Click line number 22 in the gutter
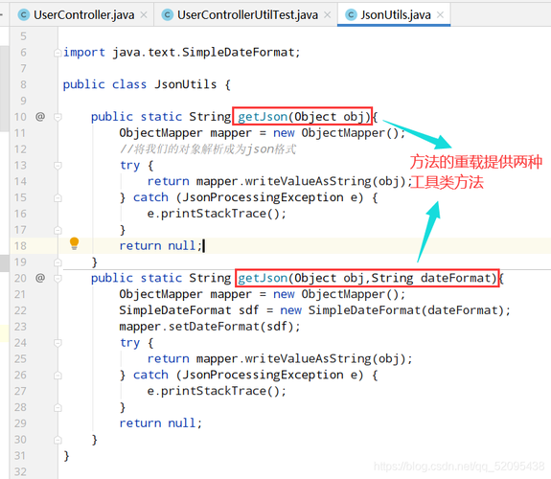551x479 pixels. coord(20,310)
